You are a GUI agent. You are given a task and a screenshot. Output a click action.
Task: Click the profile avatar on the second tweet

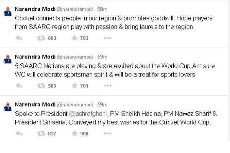tap(7, 59)
